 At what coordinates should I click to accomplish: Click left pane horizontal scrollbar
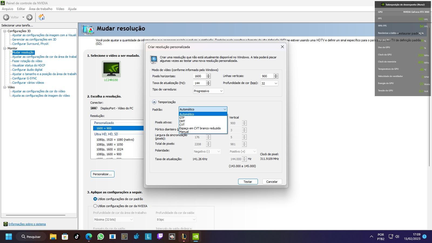pyautogui.click(x=36, y=215)
